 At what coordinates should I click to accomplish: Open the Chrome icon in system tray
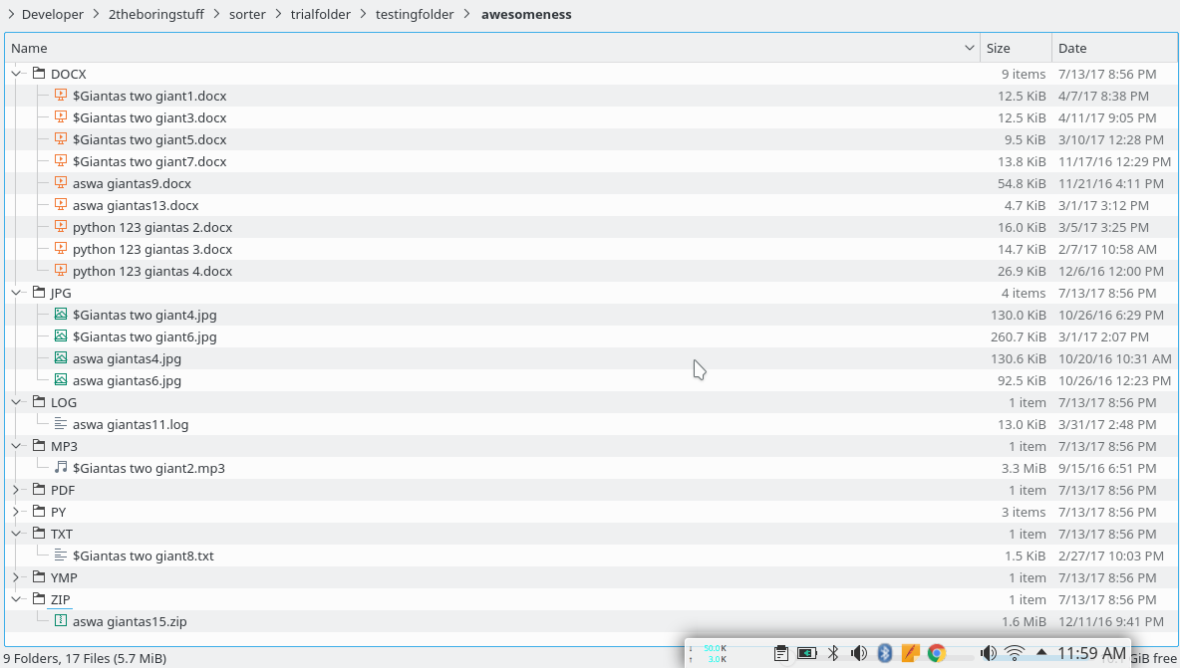(936, 653)
